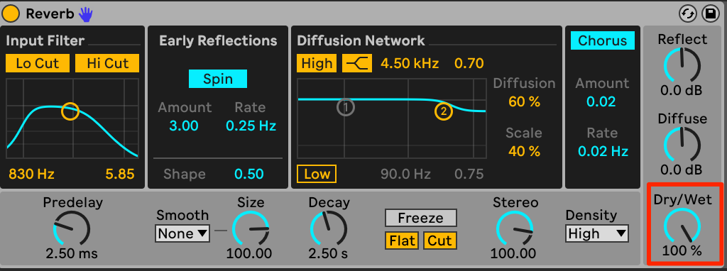
Task: Toggle the Low filter in Diffusion Network
Action: (x=317, y=175)
